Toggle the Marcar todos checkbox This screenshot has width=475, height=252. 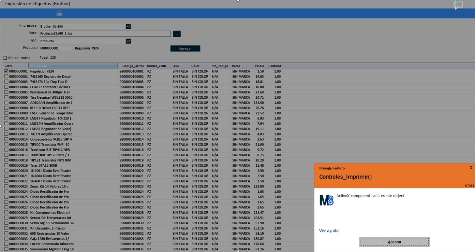click(5, 58)
